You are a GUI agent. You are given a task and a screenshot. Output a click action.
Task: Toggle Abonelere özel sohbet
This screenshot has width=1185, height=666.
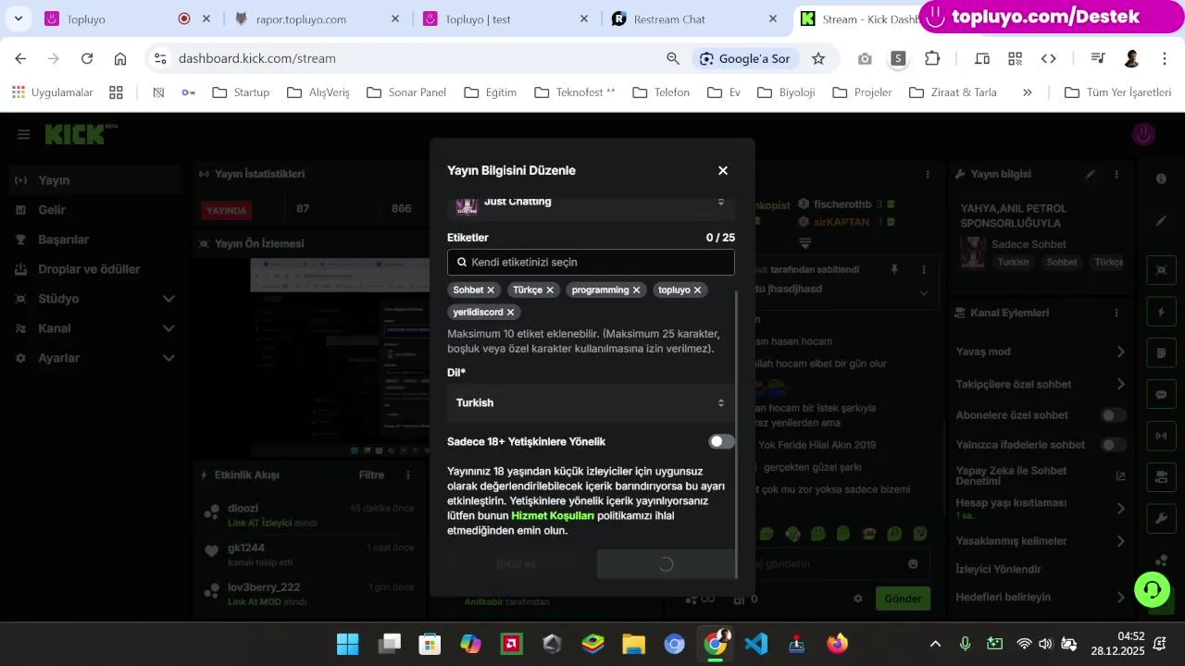[x=1114, y=415]
